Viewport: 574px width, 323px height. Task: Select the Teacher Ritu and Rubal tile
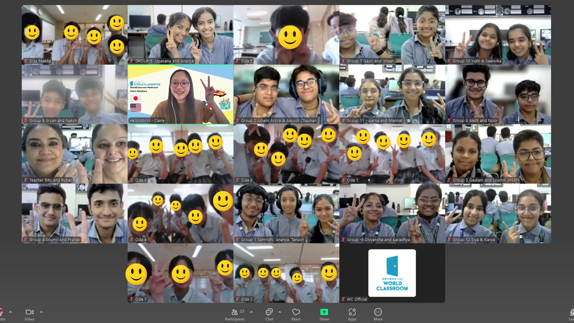pos(75,154)
